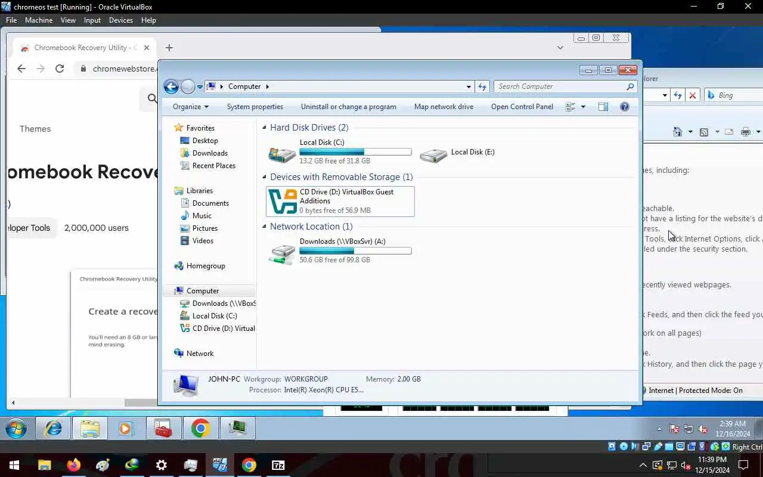This screenshot has height=477, width=763.
Task: Open guest Windows 7 Start orb
Action: (16, 428)
